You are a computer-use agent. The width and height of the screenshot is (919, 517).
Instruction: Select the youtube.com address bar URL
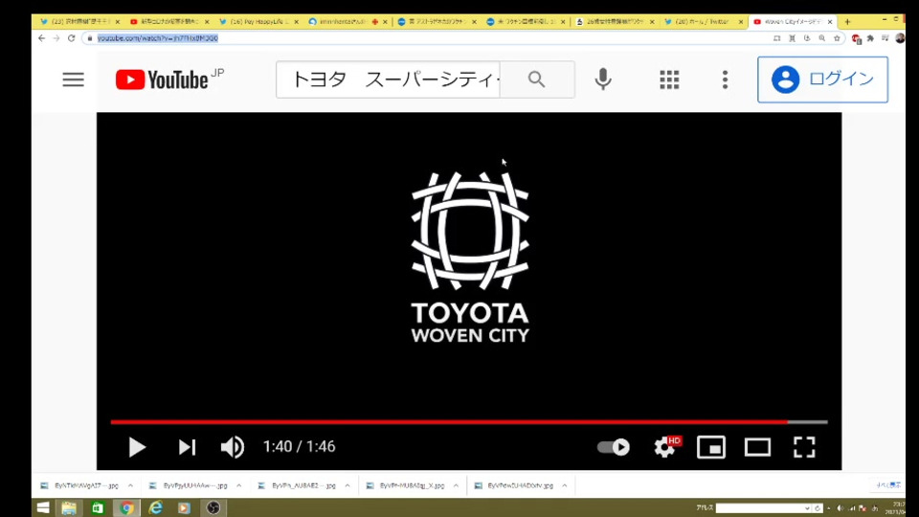[x=158, y=38]
